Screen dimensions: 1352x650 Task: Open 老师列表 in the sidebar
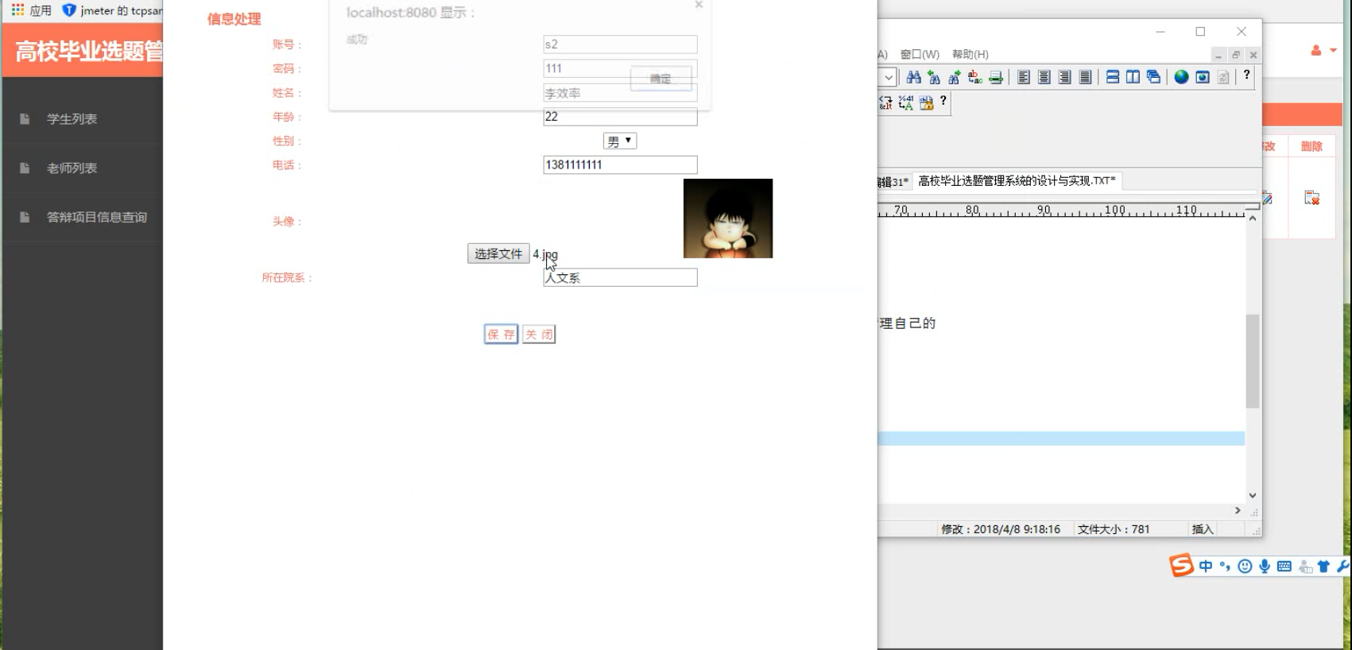72,168
